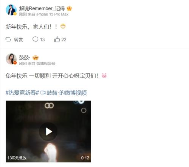Click the pink rabbit emoji in second post

point(104,76)
